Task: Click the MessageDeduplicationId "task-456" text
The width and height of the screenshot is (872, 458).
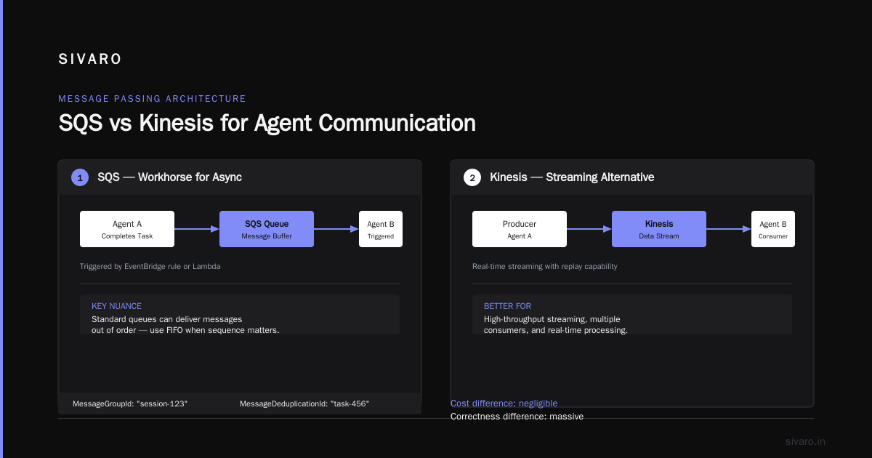Action: [x=304, y=403]
